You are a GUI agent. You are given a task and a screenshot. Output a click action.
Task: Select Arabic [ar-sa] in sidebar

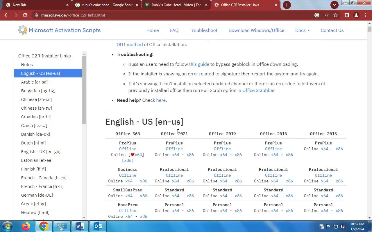(x=48, y=82)
